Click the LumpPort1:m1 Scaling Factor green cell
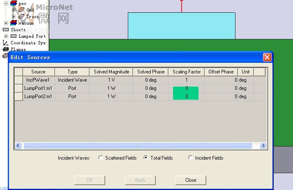The width and height of the screenshot is (293, 190). (x=186, y=89)
